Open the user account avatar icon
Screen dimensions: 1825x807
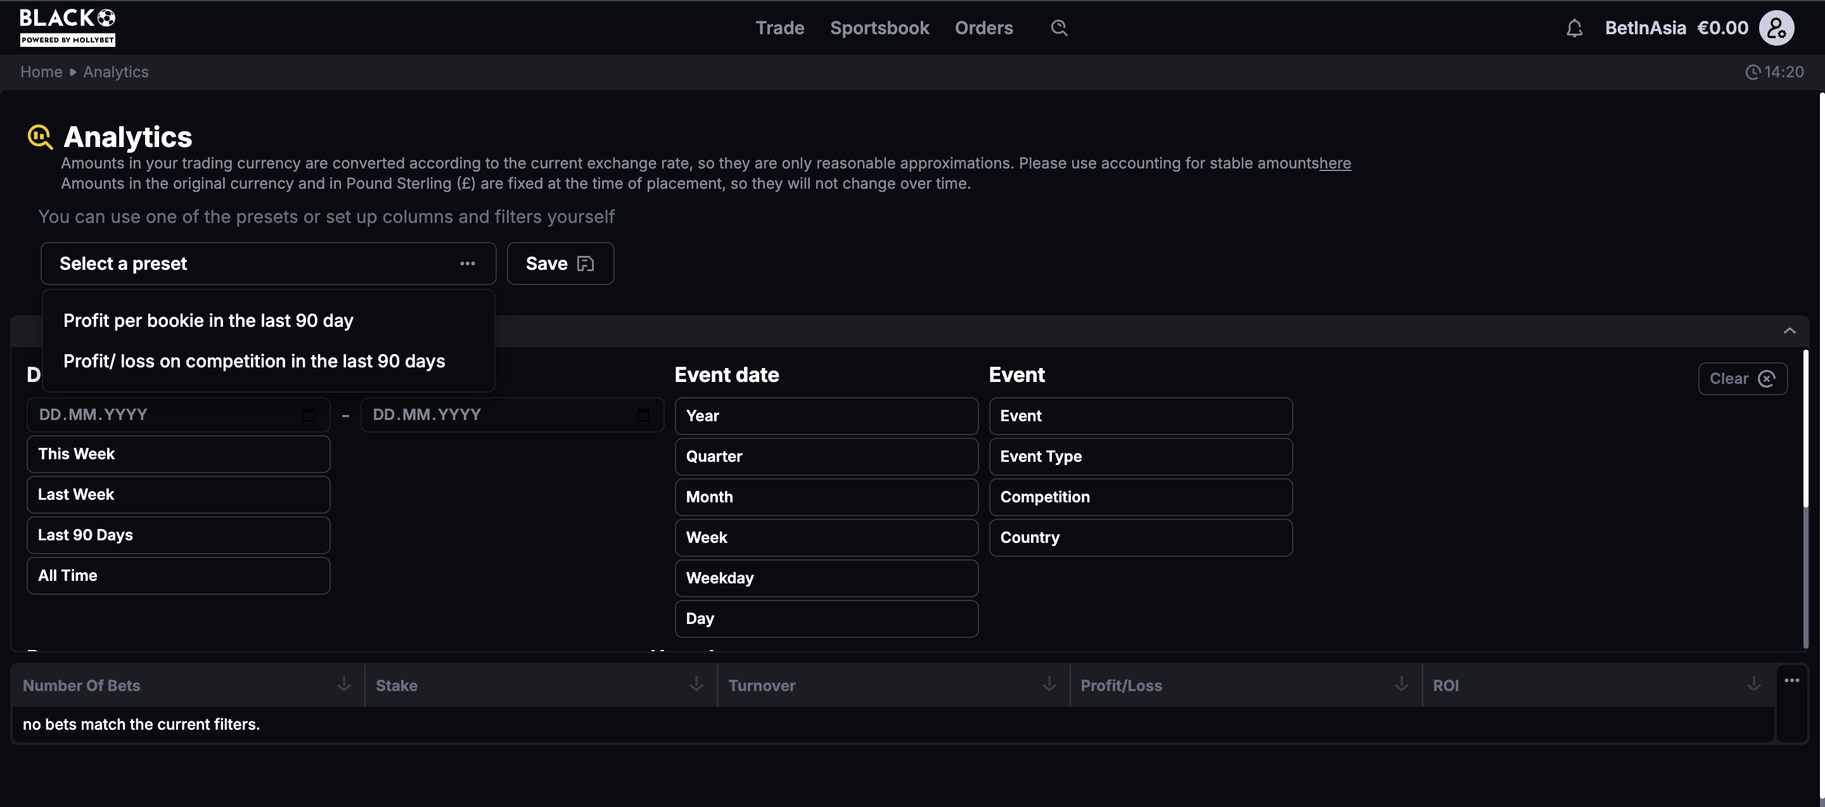1776,29
